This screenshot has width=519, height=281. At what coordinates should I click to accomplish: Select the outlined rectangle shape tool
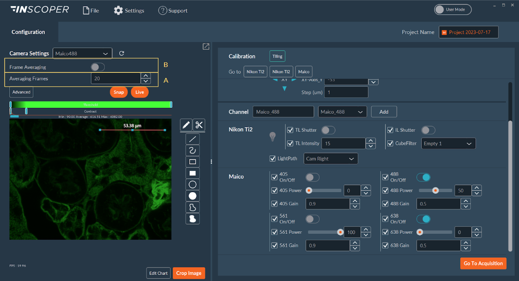pos(193,162)
